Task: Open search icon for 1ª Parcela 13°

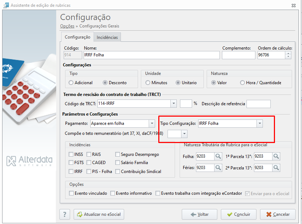Action: pyautogui.click(x=276, y=156)
